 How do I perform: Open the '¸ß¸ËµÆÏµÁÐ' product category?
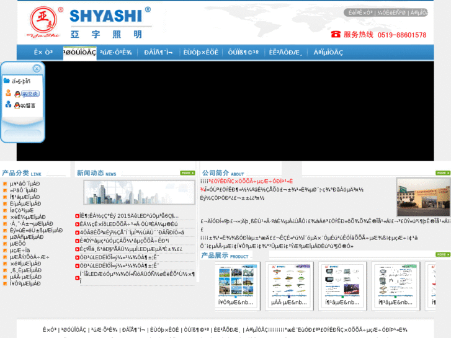[x=25, y=270]
